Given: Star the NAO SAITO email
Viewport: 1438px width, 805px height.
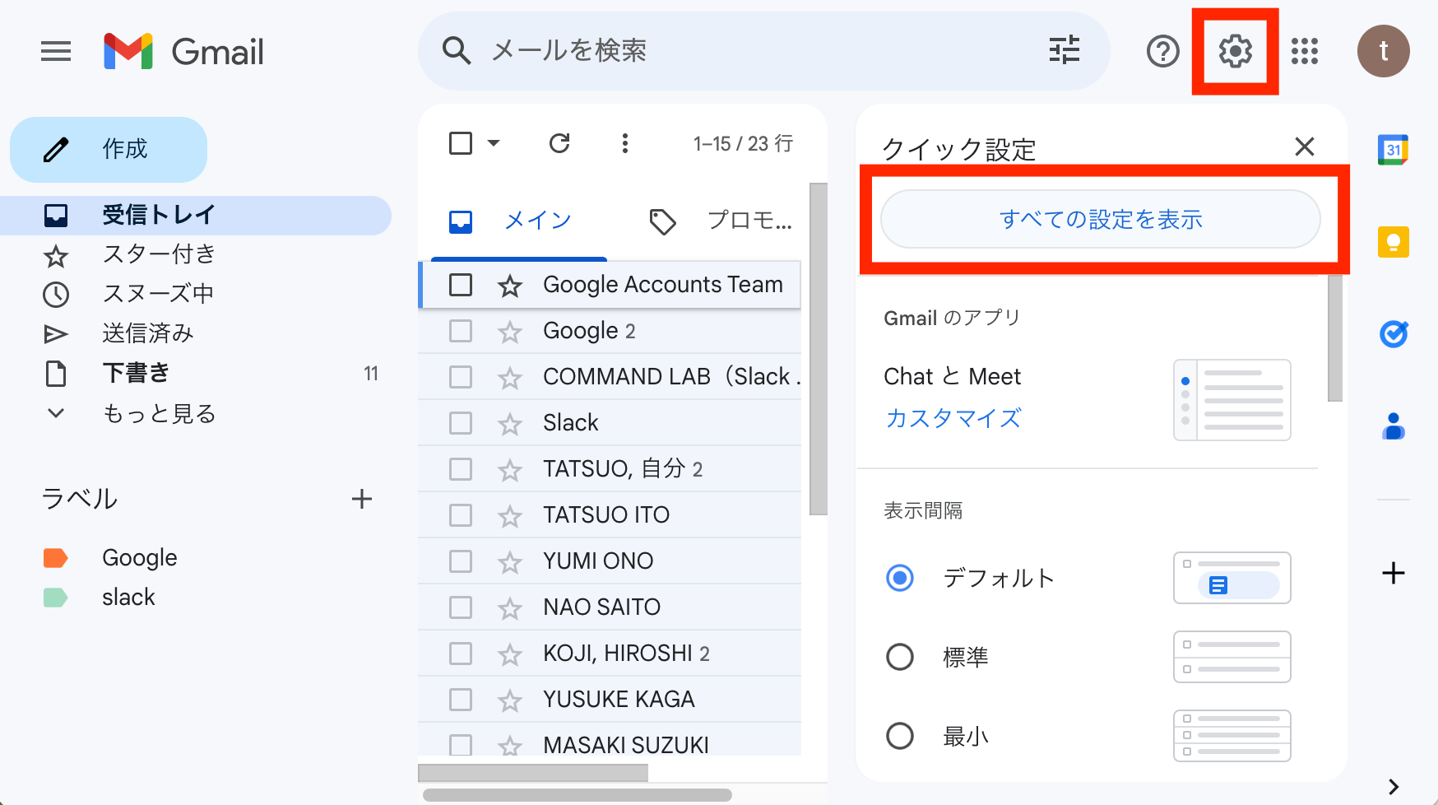Looking at the screenshot, I should [510, 608].
